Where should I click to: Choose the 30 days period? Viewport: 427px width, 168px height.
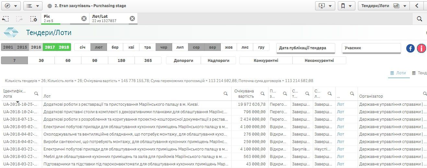[41, 60]
